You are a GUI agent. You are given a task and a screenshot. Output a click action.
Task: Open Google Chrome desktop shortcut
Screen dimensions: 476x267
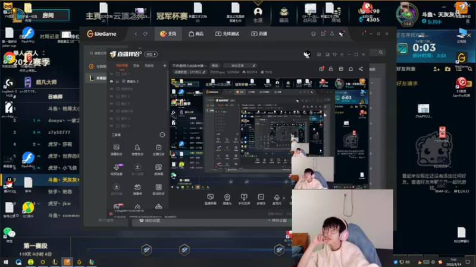pos(10,59)
